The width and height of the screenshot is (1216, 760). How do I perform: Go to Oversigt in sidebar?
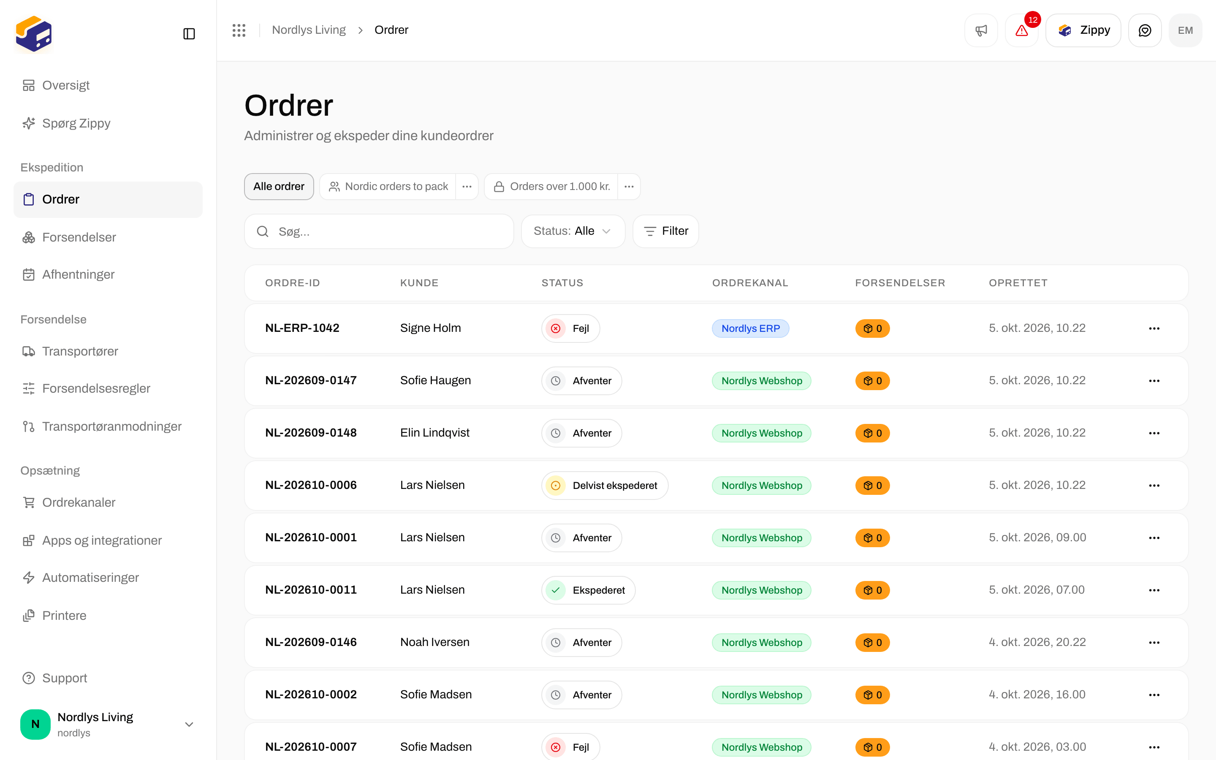pos(108,85)
